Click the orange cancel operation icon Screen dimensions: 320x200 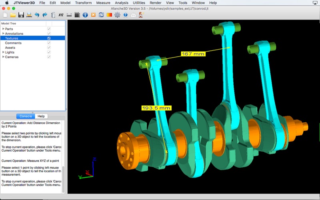[93, 15]
